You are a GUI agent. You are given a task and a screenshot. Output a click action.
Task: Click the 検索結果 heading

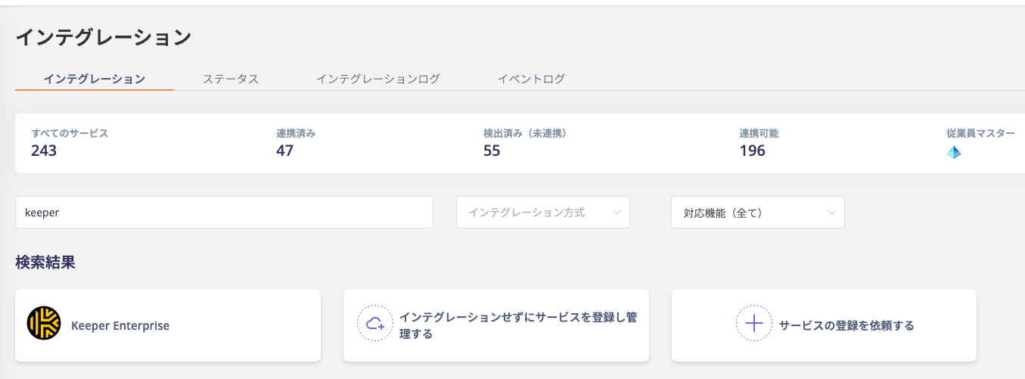tap(45, 263)
